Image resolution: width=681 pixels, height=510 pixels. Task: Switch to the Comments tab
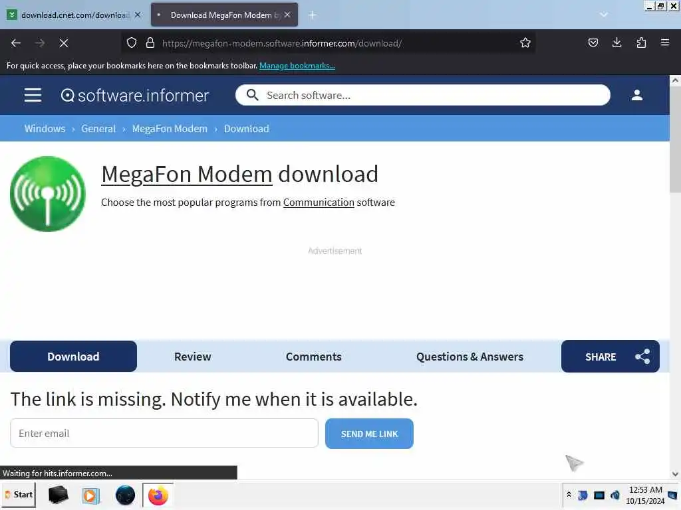click(x=314, y=357)
